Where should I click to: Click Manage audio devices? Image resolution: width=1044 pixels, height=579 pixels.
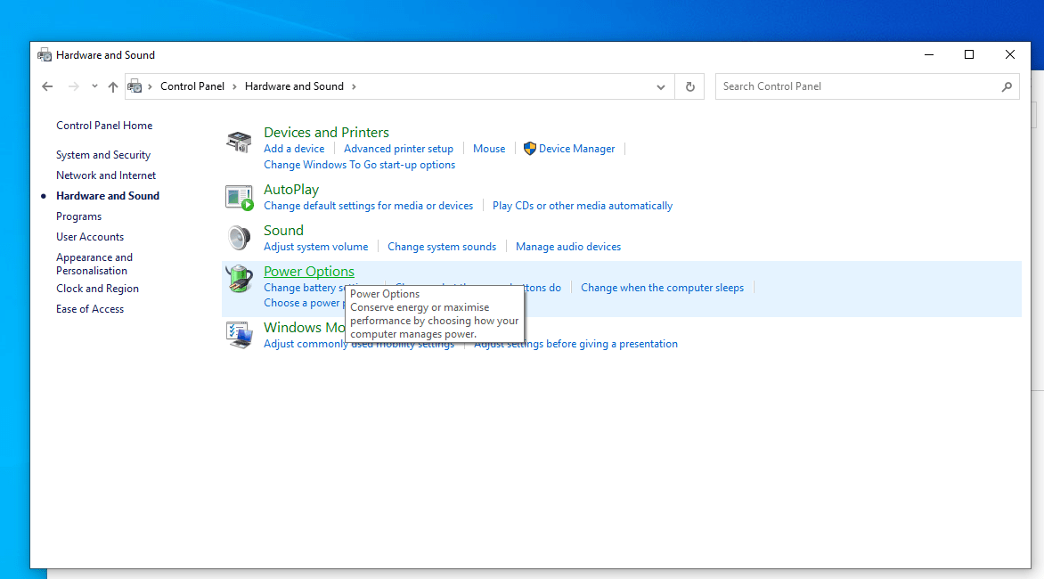coord(568,246)
